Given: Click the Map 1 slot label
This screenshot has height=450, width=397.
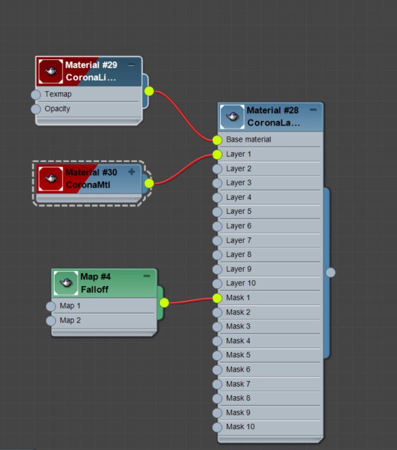Looking at the screenshot, I should 70,306.
